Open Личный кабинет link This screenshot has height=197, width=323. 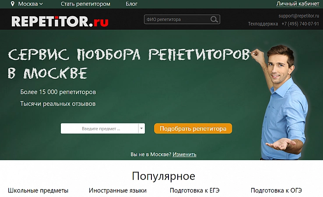click(298, 4)
